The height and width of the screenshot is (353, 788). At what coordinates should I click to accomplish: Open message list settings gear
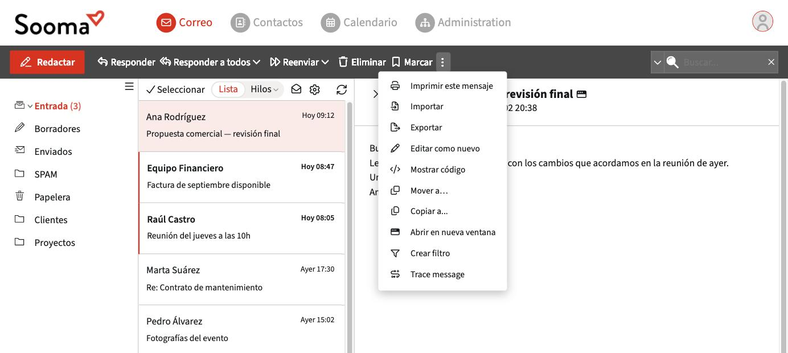315,89
